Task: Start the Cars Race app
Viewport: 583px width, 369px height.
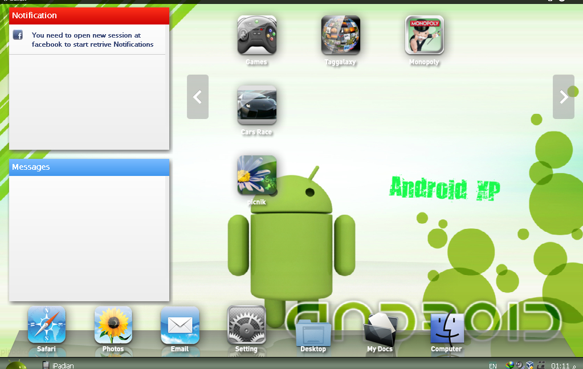Action: pyautogui.click(x=256, y=105)
